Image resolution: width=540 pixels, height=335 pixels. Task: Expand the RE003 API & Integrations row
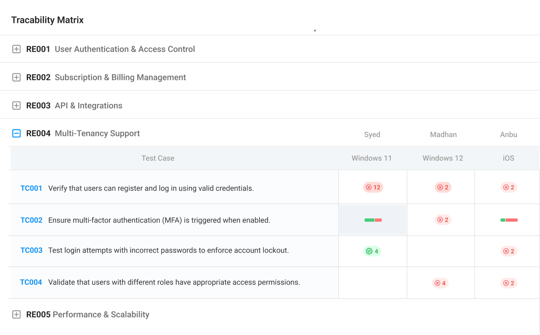[16, 106]
